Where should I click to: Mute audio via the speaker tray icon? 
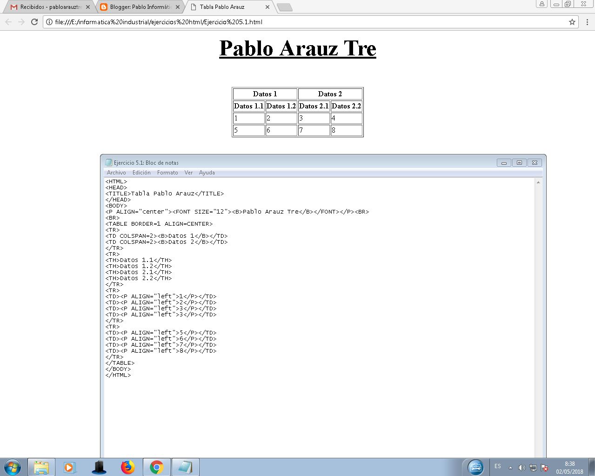coord(521,467)
